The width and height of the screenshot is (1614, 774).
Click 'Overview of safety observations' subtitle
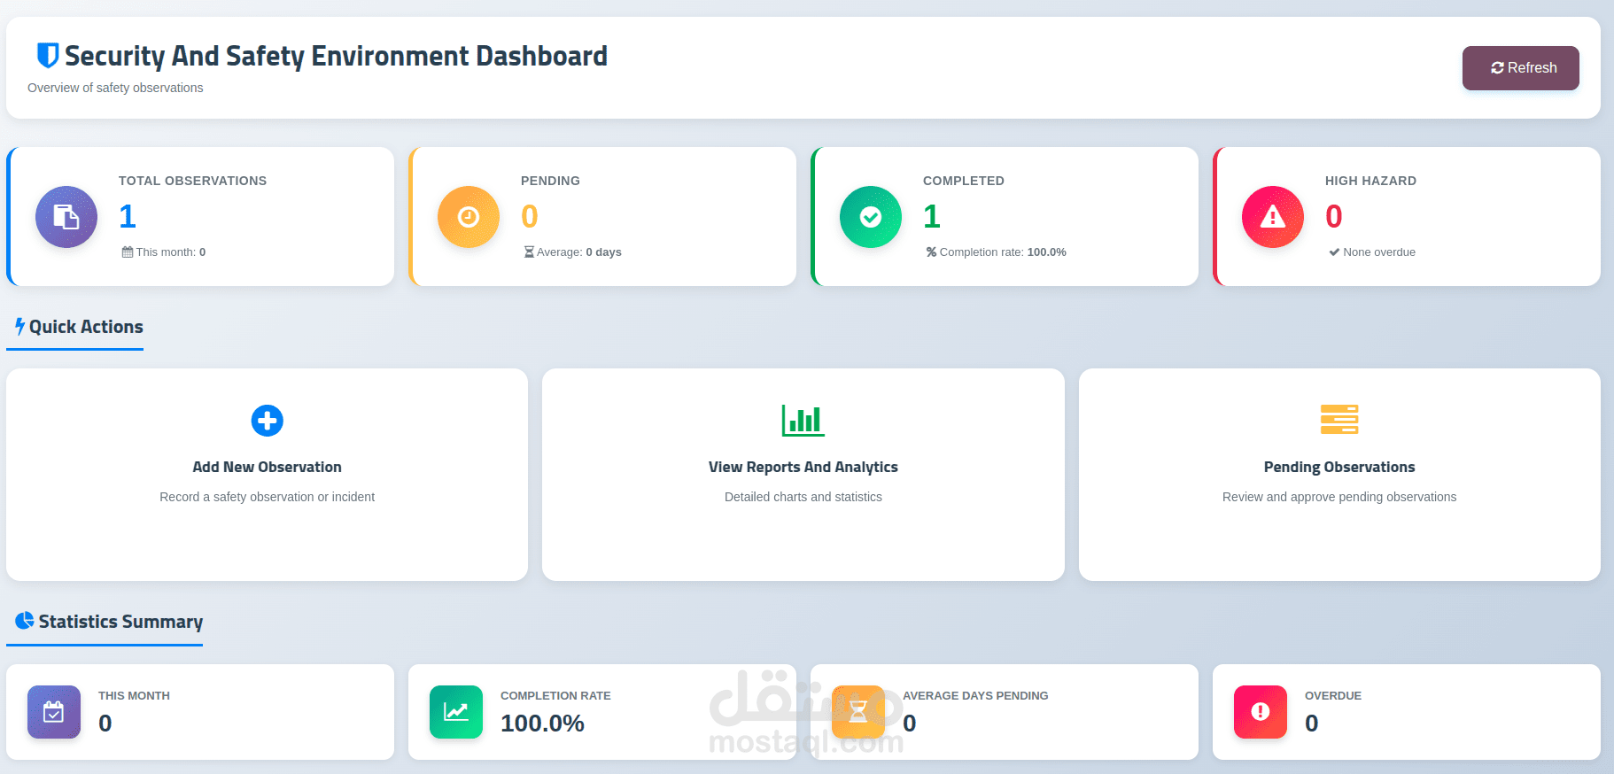115,88
